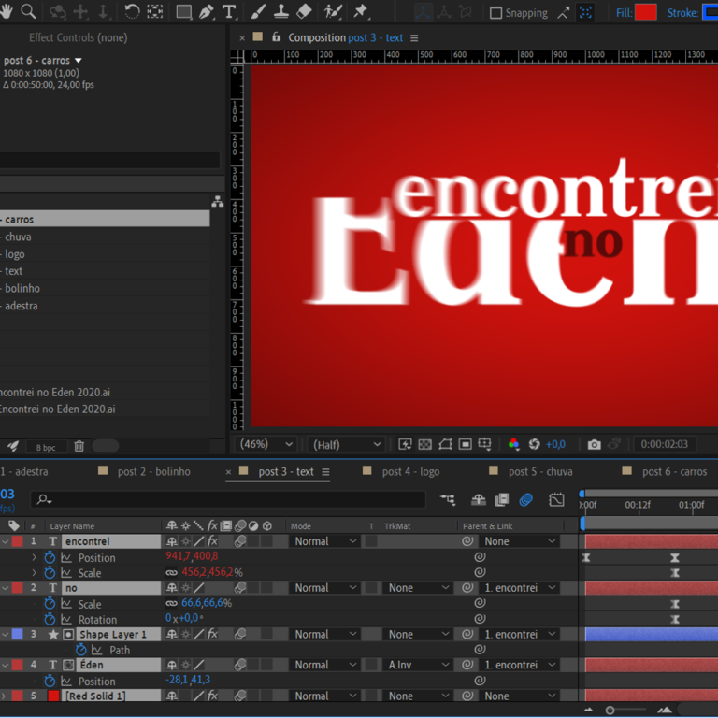Viewport: 718px width, 718px height.
Task: Open the red Fill color swatch
Action: pos(645,13)
